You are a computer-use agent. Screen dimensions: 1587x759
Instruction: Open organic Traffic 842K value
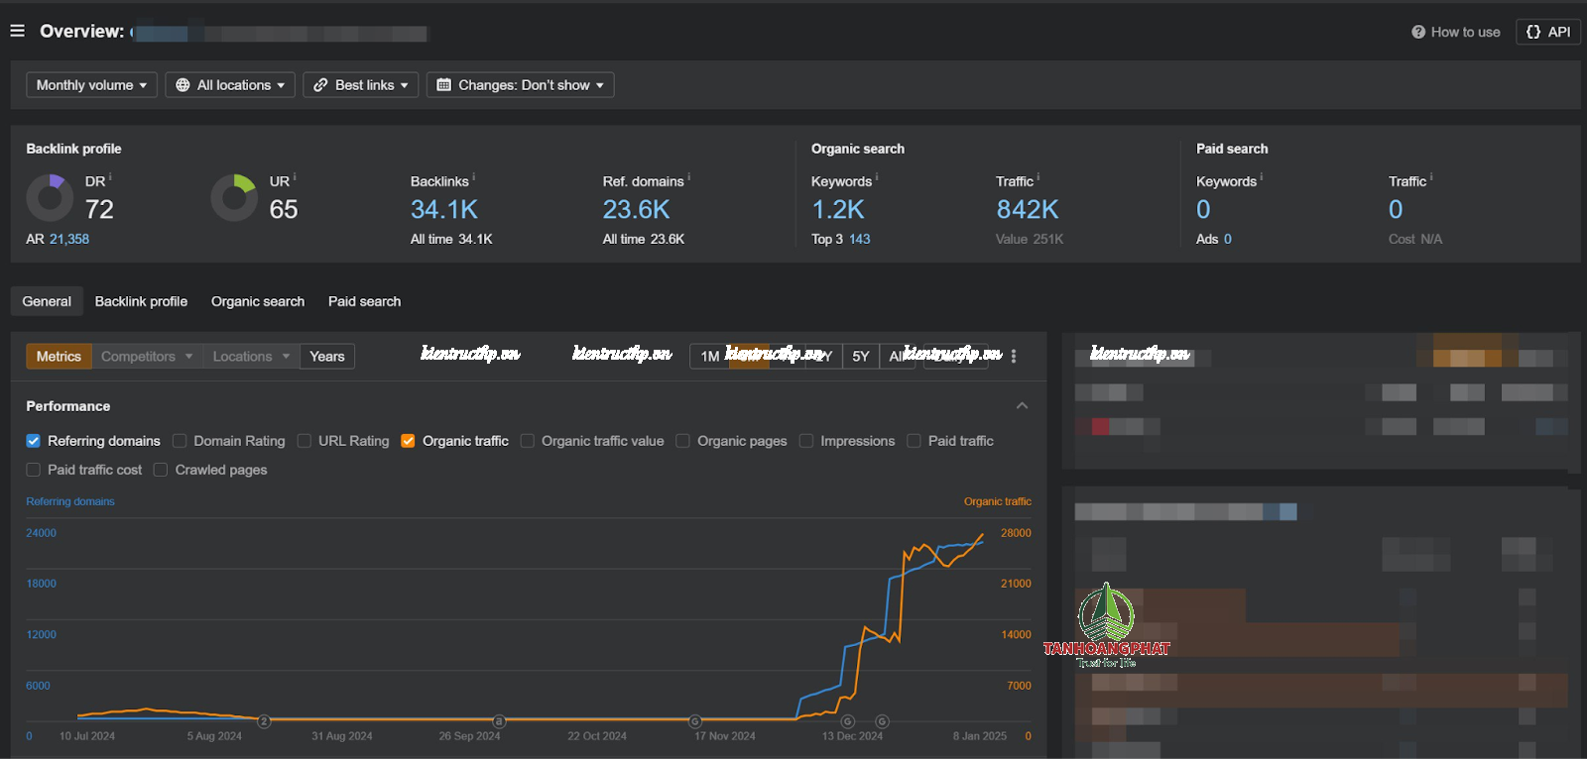1028,209
